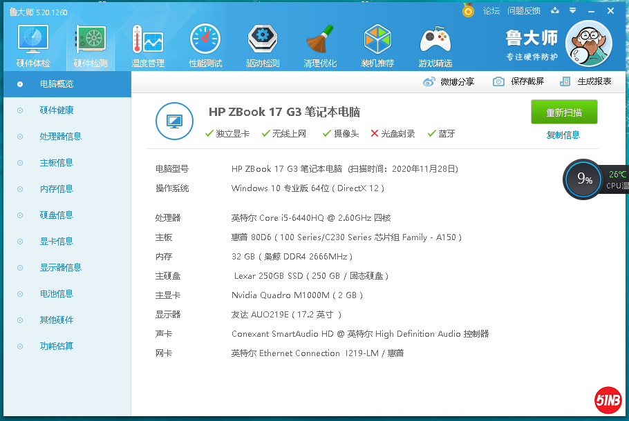629x421 pixels.
Task: Open the main menu dropdown arrow in title bar
Action: coord(572,10)
